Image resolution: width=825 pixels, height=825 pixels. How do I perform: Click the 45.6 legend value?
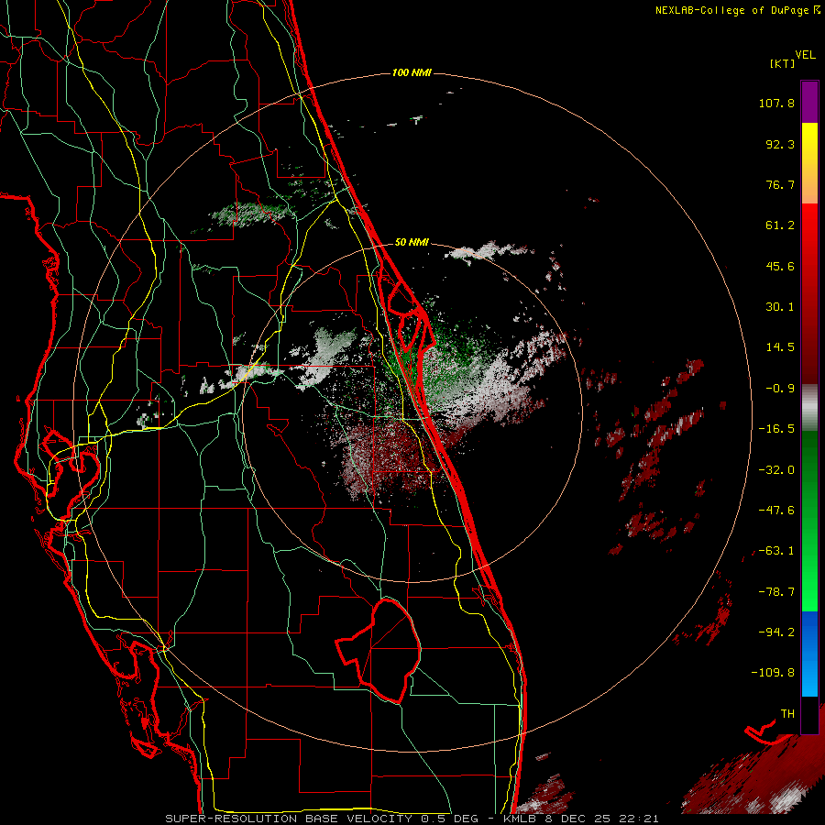coord(780,266)
